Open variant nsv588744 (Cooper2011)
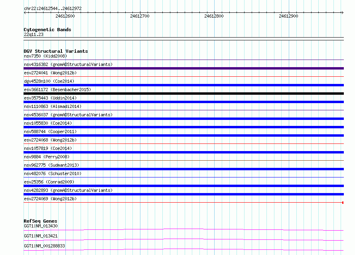Image resolution: width=355 pixels, height=255 pixels. [50, 131]
